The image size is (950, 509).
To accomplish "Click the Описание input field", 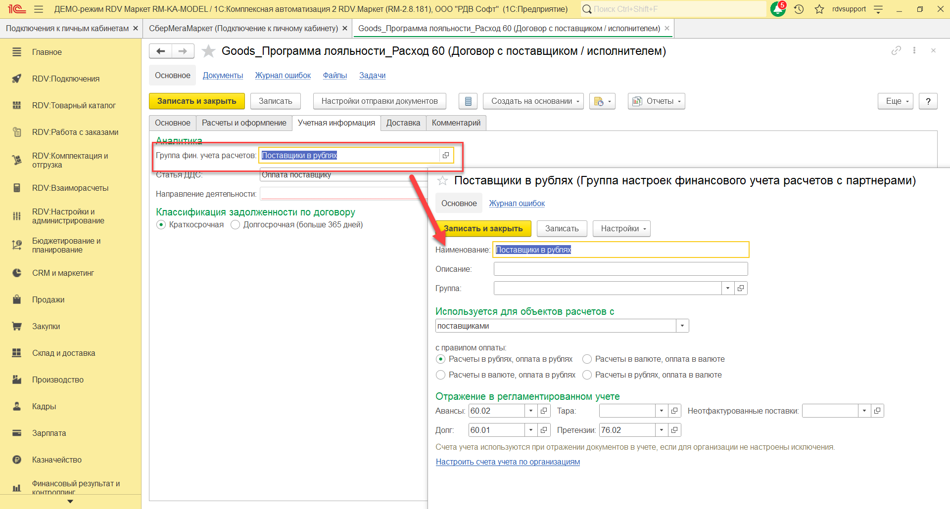I will [x=620, y=269].
